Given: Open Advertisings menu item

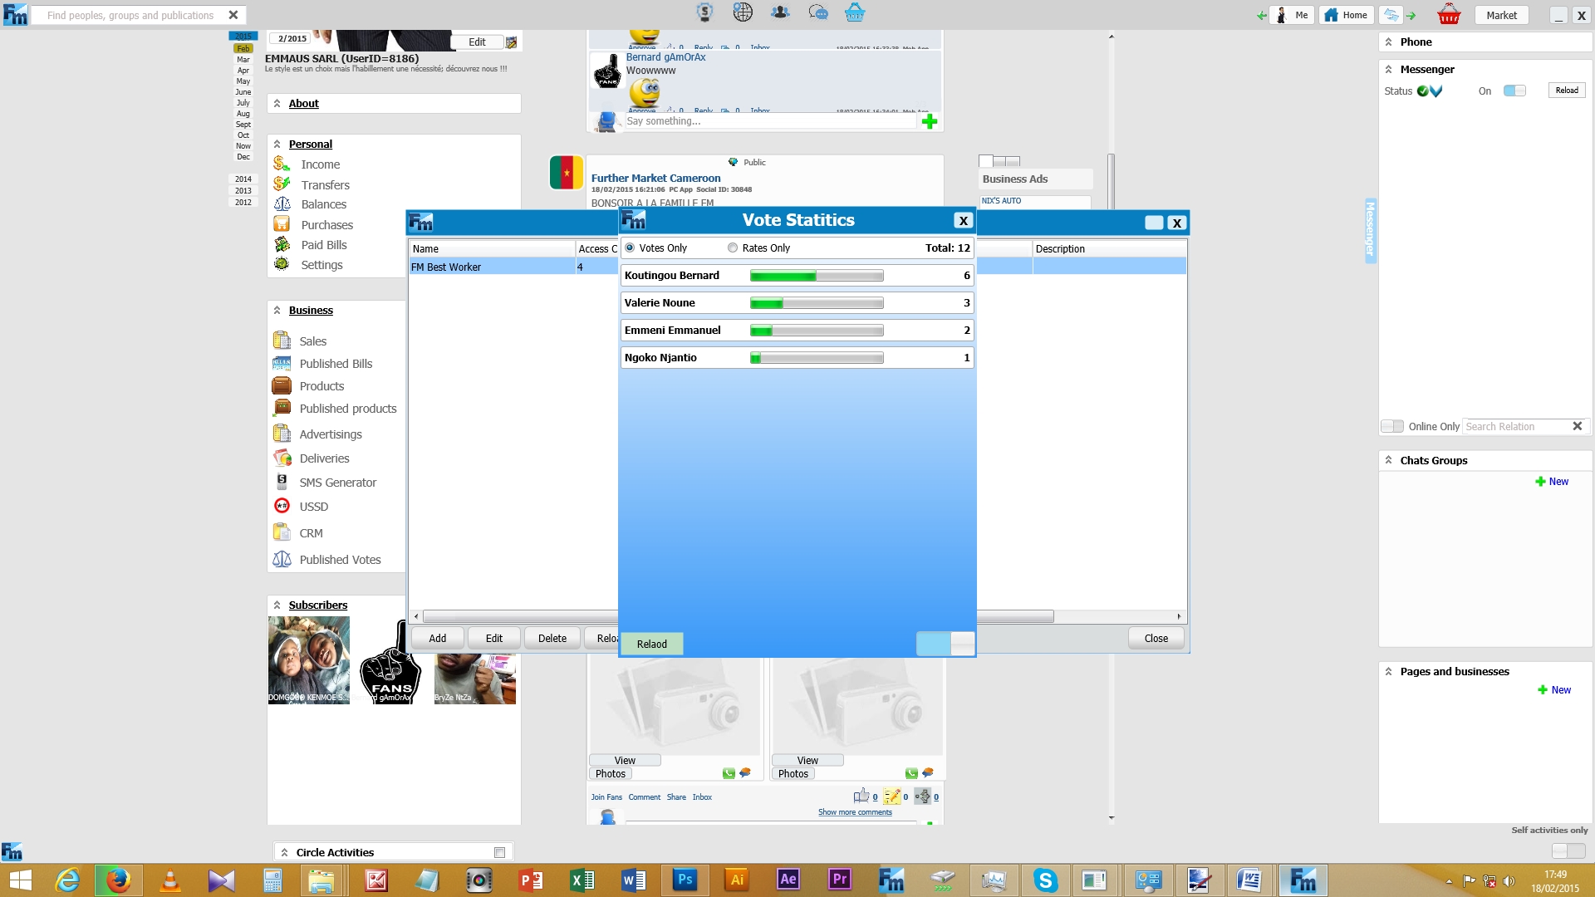Looking at the screenshot, I should coord(331,434).
